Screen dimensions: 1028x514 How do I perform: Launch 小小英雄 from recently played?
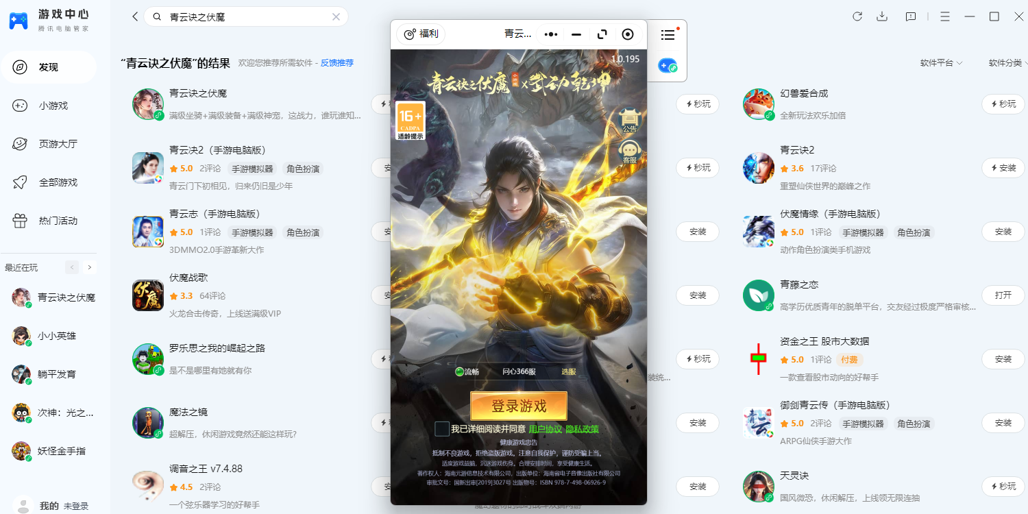45,336
